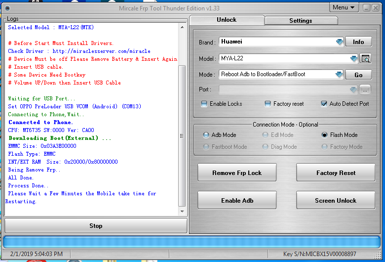Click the logs vertical scrollbar thumb
385x262 pixels.
pos(182,136)
